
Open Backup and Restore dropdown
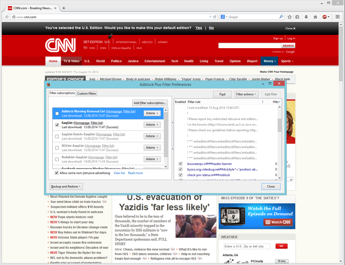66,186
